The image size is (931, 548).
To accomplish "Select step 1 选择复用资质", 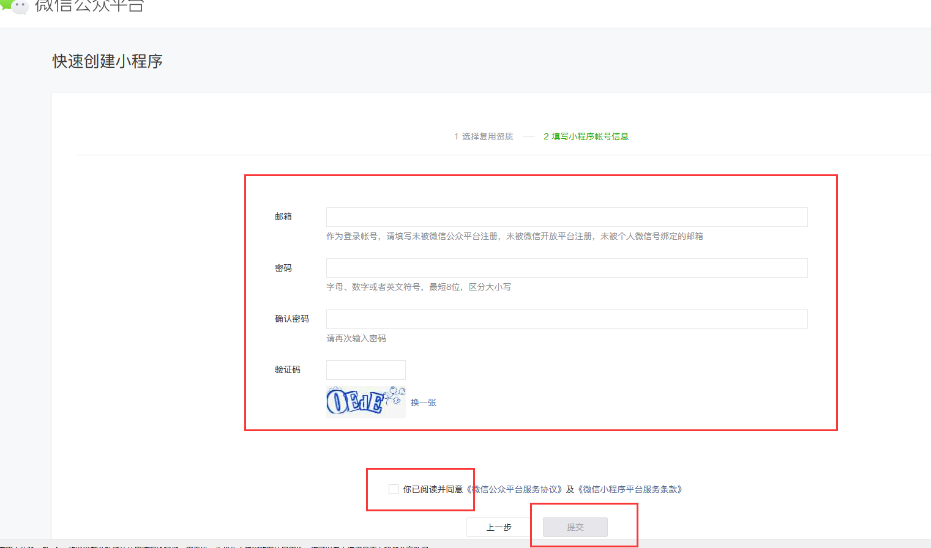I will click(484, 136).
